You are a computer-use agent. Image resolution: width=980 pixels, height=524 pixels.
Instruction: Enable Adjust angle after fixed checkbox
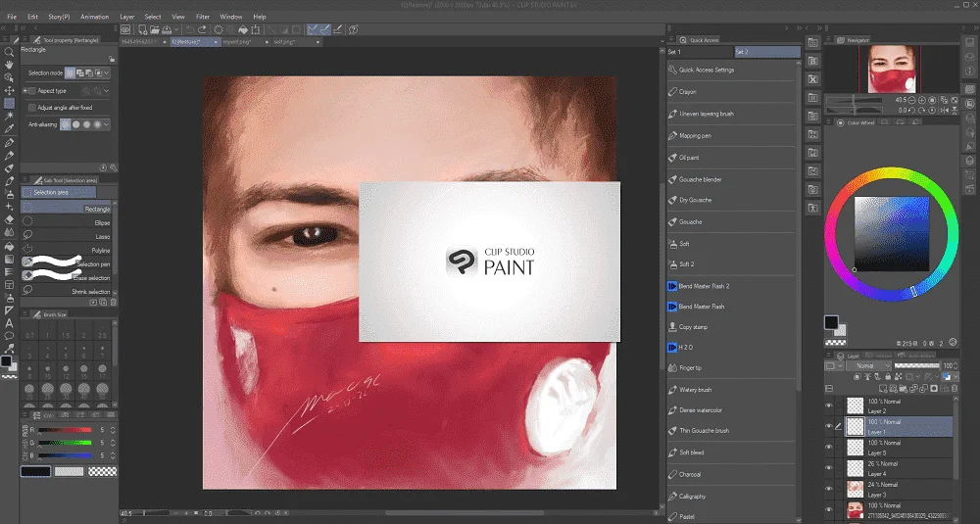(32, 108)
